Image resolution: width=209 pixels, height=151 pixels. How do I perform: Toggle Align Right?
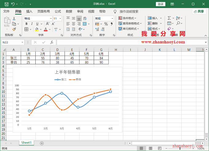(79, 24)
